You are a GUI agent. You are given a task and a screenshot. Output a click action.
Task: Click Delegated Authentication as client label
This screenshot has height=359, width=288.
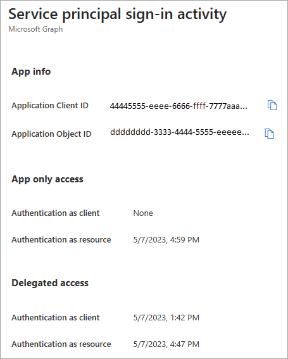[x=56, y=318]
